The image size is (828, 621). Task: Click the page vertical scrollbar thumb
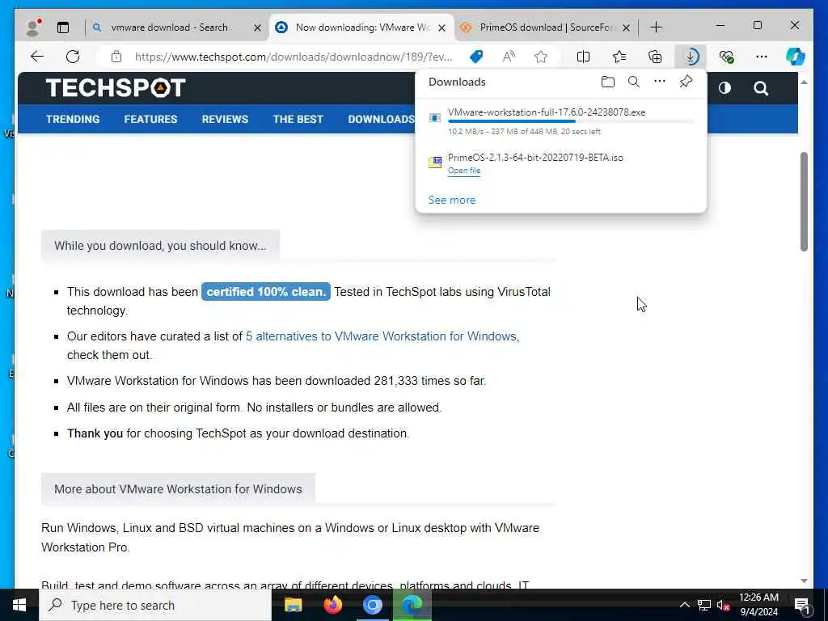804,201
